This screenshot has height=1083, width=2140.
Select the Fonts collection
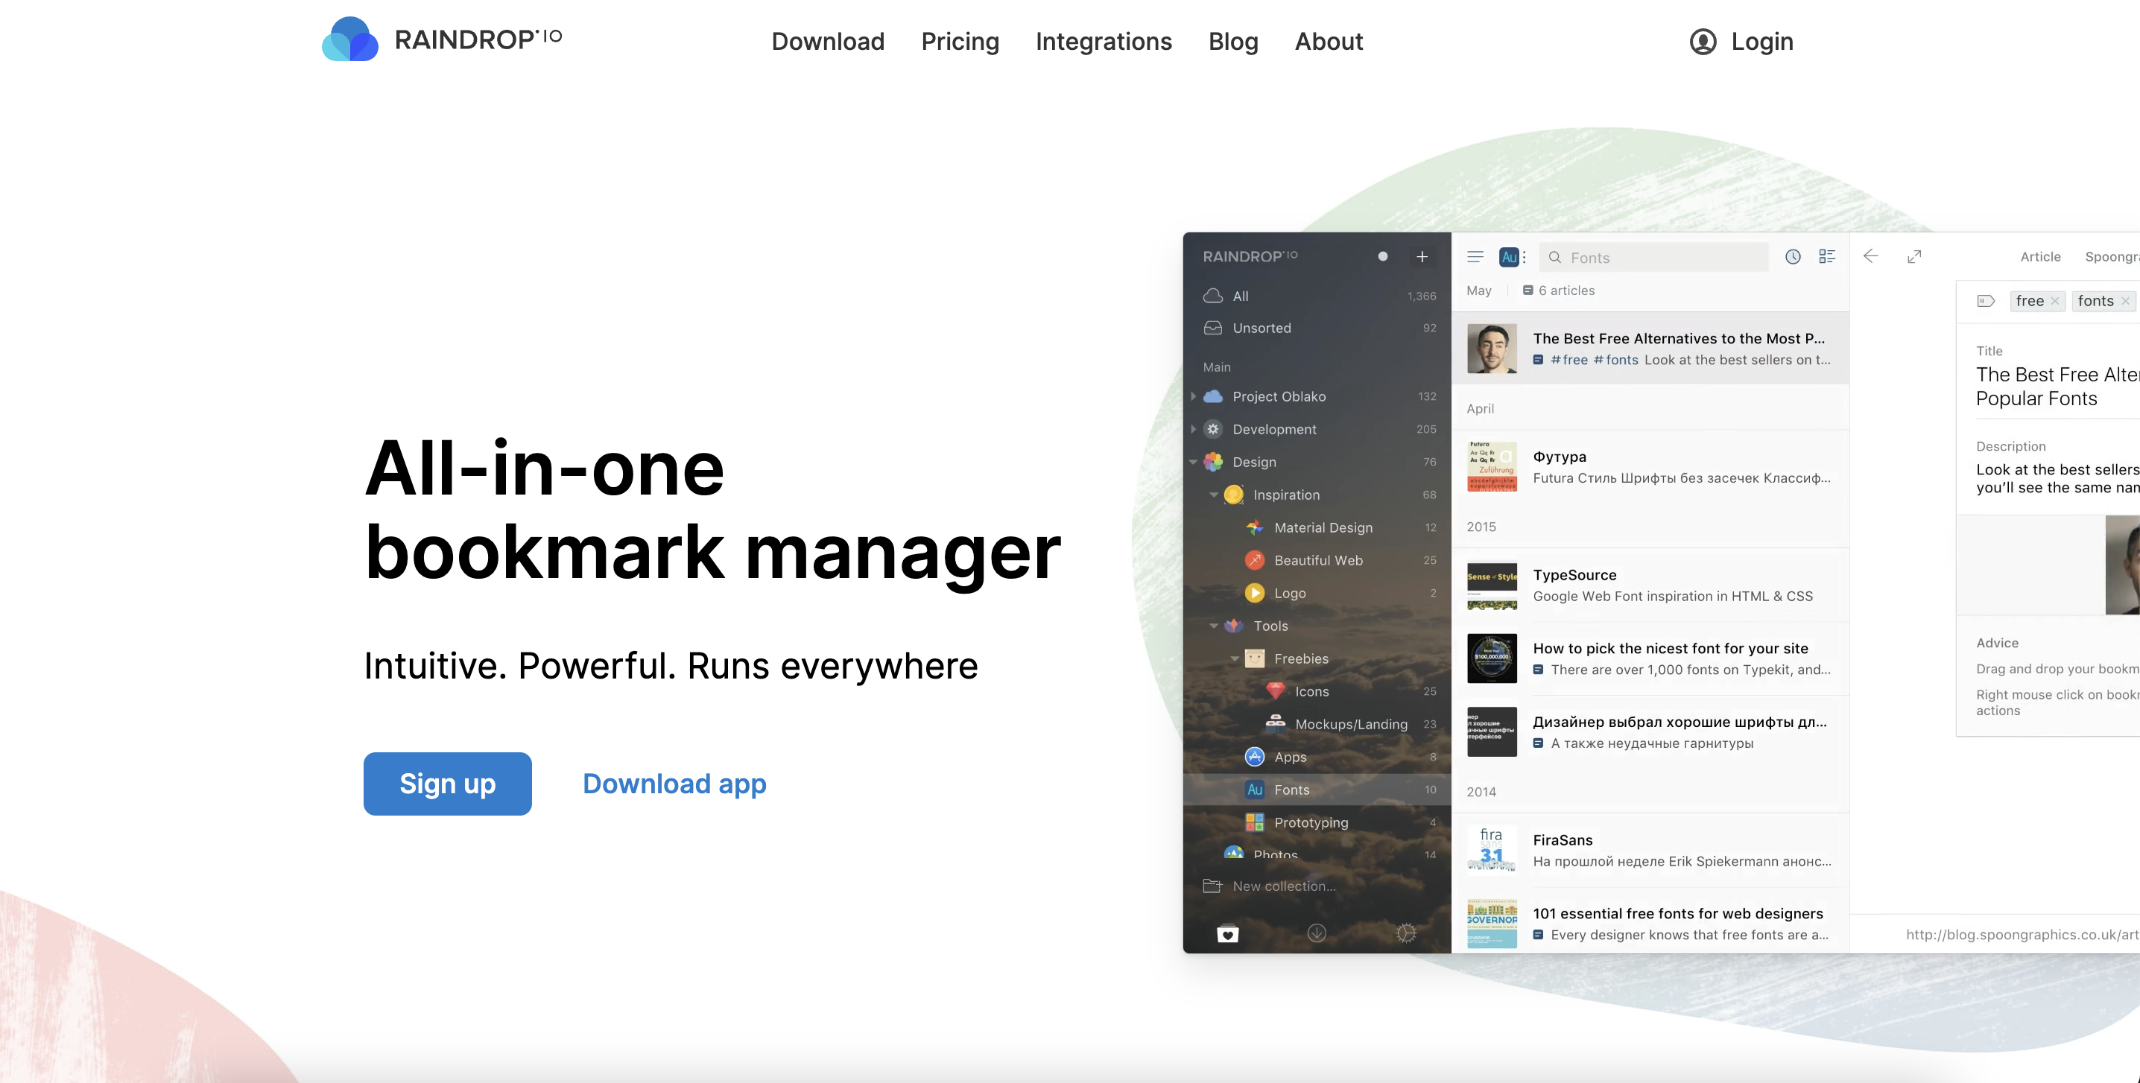click(x=1317, y=790)
